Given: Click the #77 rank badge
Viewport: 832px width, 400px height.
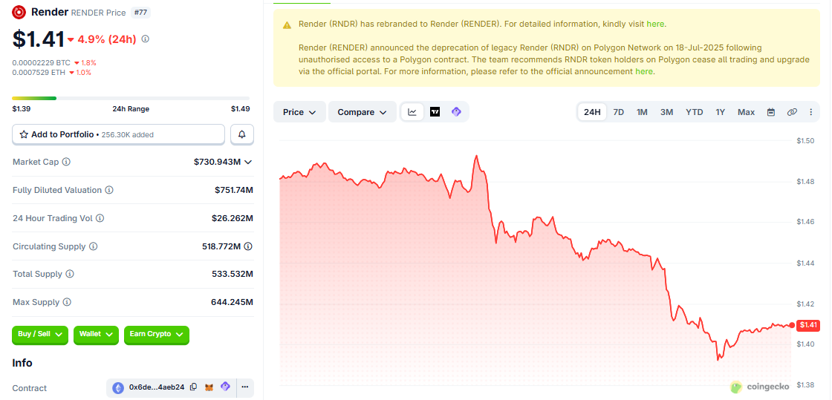Looking at the screenshot, I should point(140,12).
